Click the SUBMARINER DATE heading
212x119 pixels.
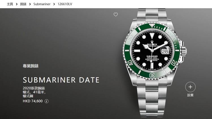[x=61, y=80]
